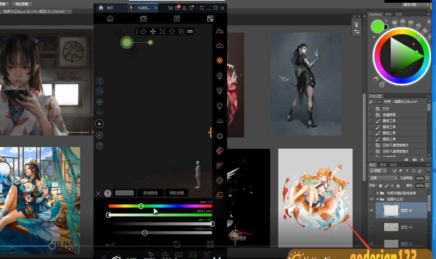Click the refresh rotate icon in viewport toolbar
Image resolution: width=436 pixels, height=259 pixels.
point(172,31)
